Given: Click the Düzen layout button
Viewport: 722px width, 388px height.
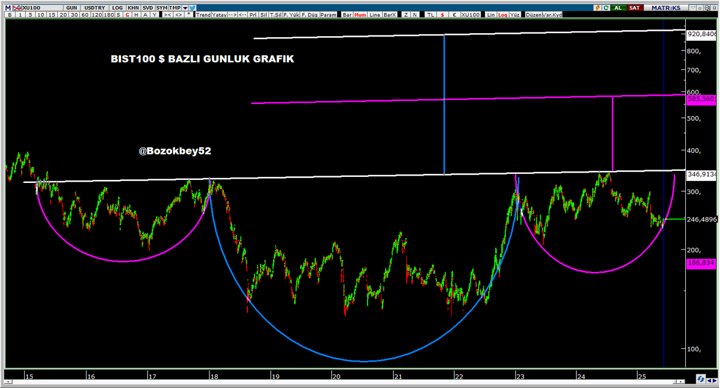Looking at the screenshot, I should point(533,14).
